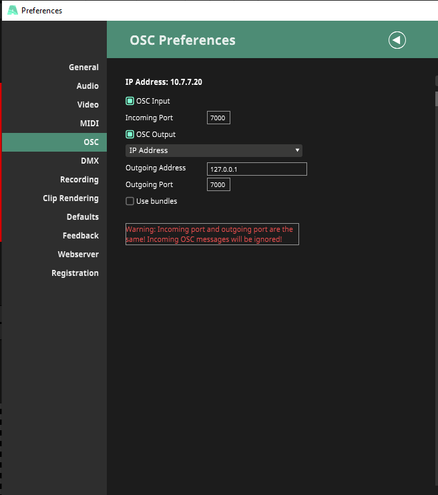The width and height of the screenshot is (438, 495).
Task: Select the Video preferences section
Action: (87, 105)
